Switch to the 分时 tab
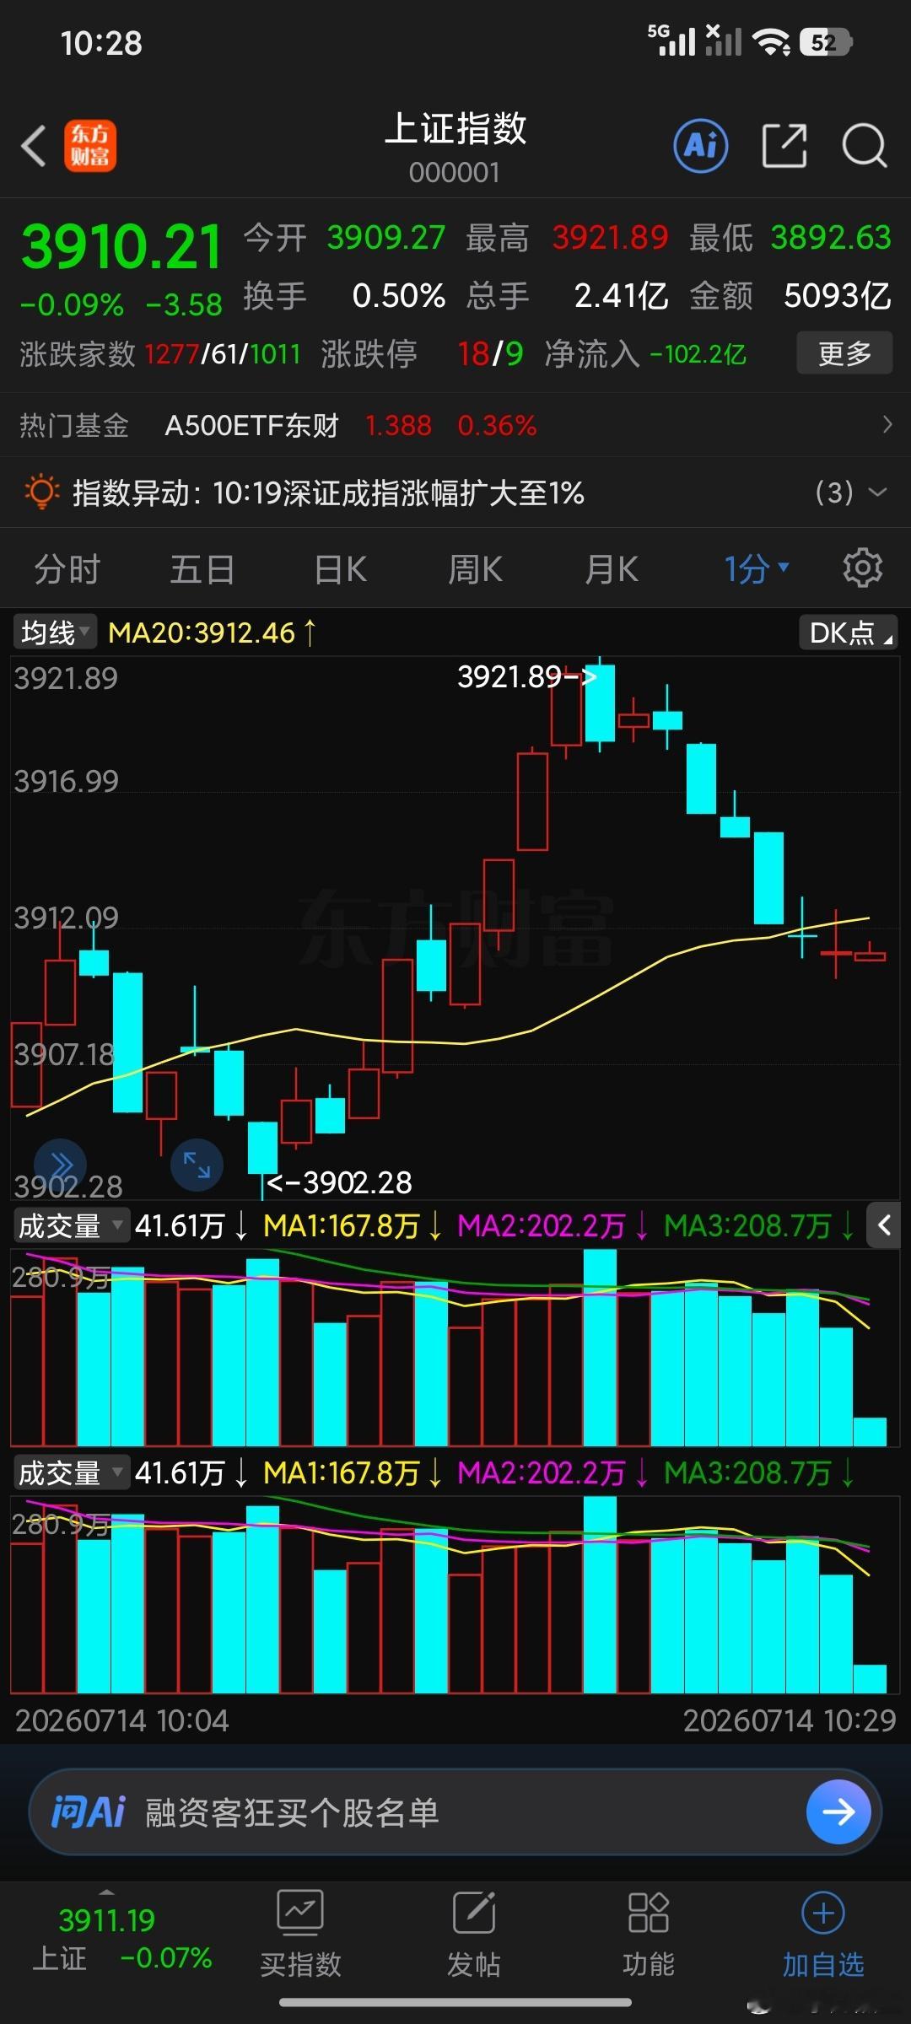 pos(67,569)
